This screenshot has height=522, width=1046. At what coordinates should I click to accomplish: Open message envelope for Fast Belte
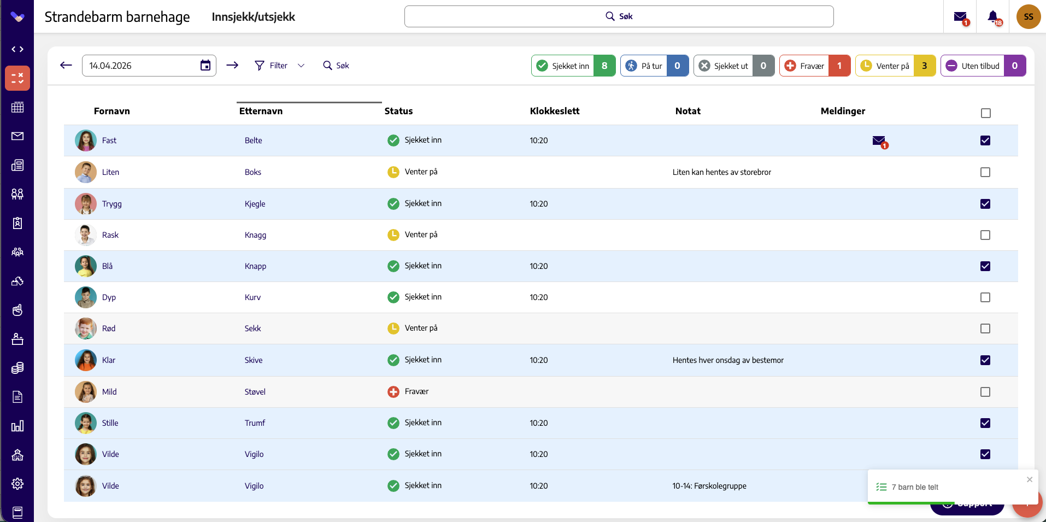[x=879, y=142]
